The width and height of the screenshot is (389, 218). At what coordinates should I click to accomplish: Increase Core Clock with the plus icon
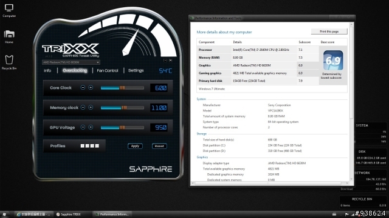(91, 87)
